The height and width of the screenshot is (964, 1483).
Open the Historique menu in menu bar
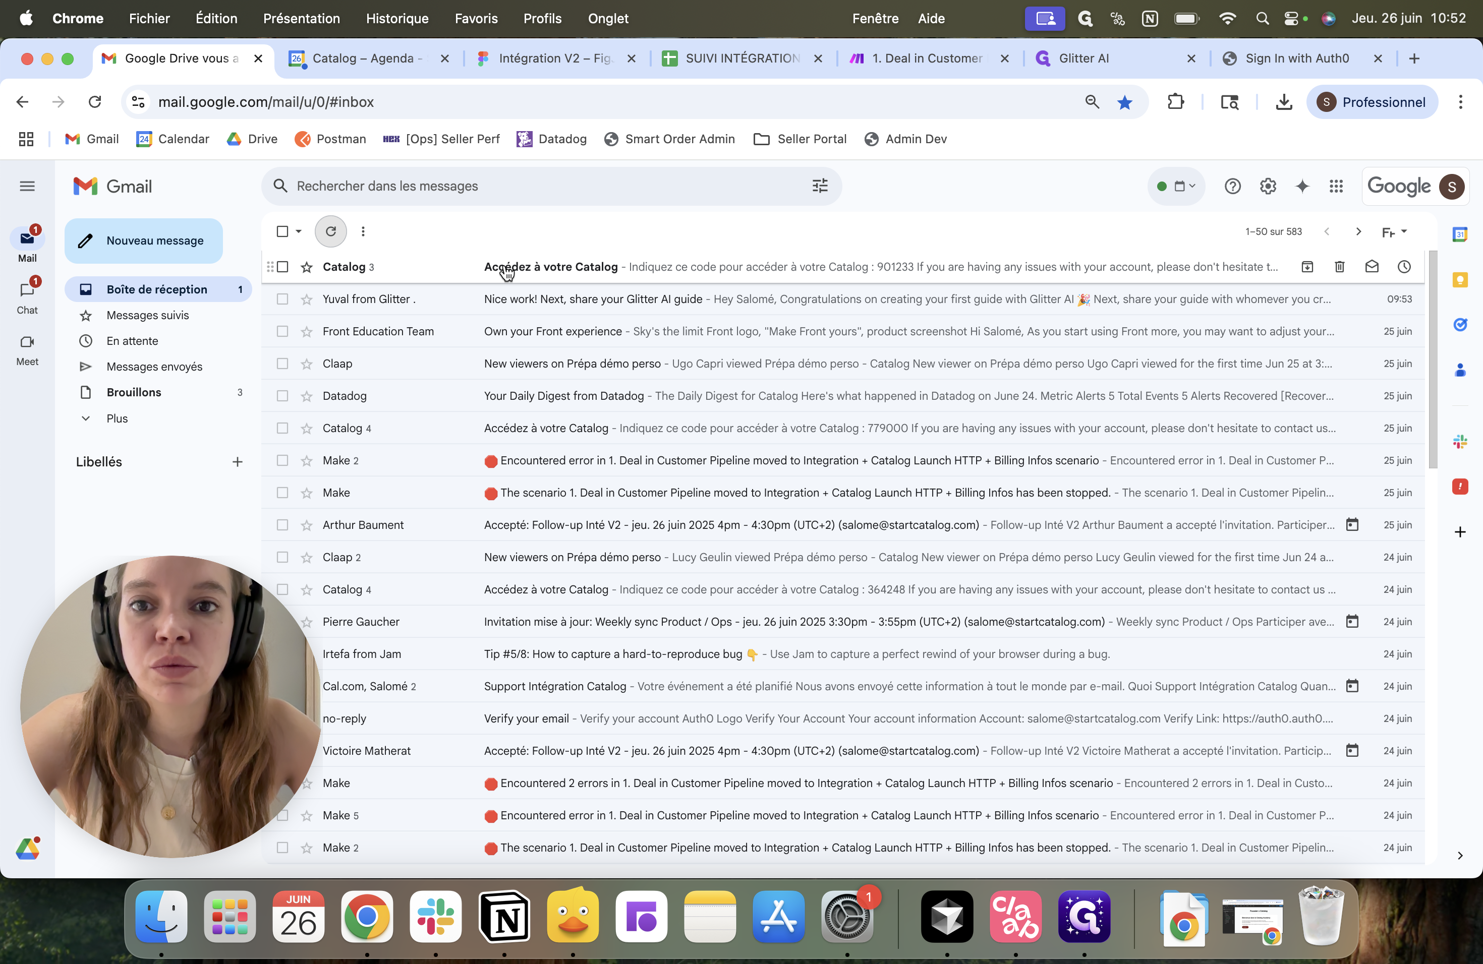coord(397,19)
